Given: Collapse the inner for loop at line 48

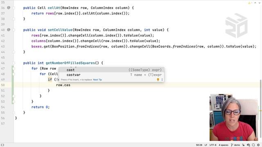Looking at the screenshot, I should [14, 74].
